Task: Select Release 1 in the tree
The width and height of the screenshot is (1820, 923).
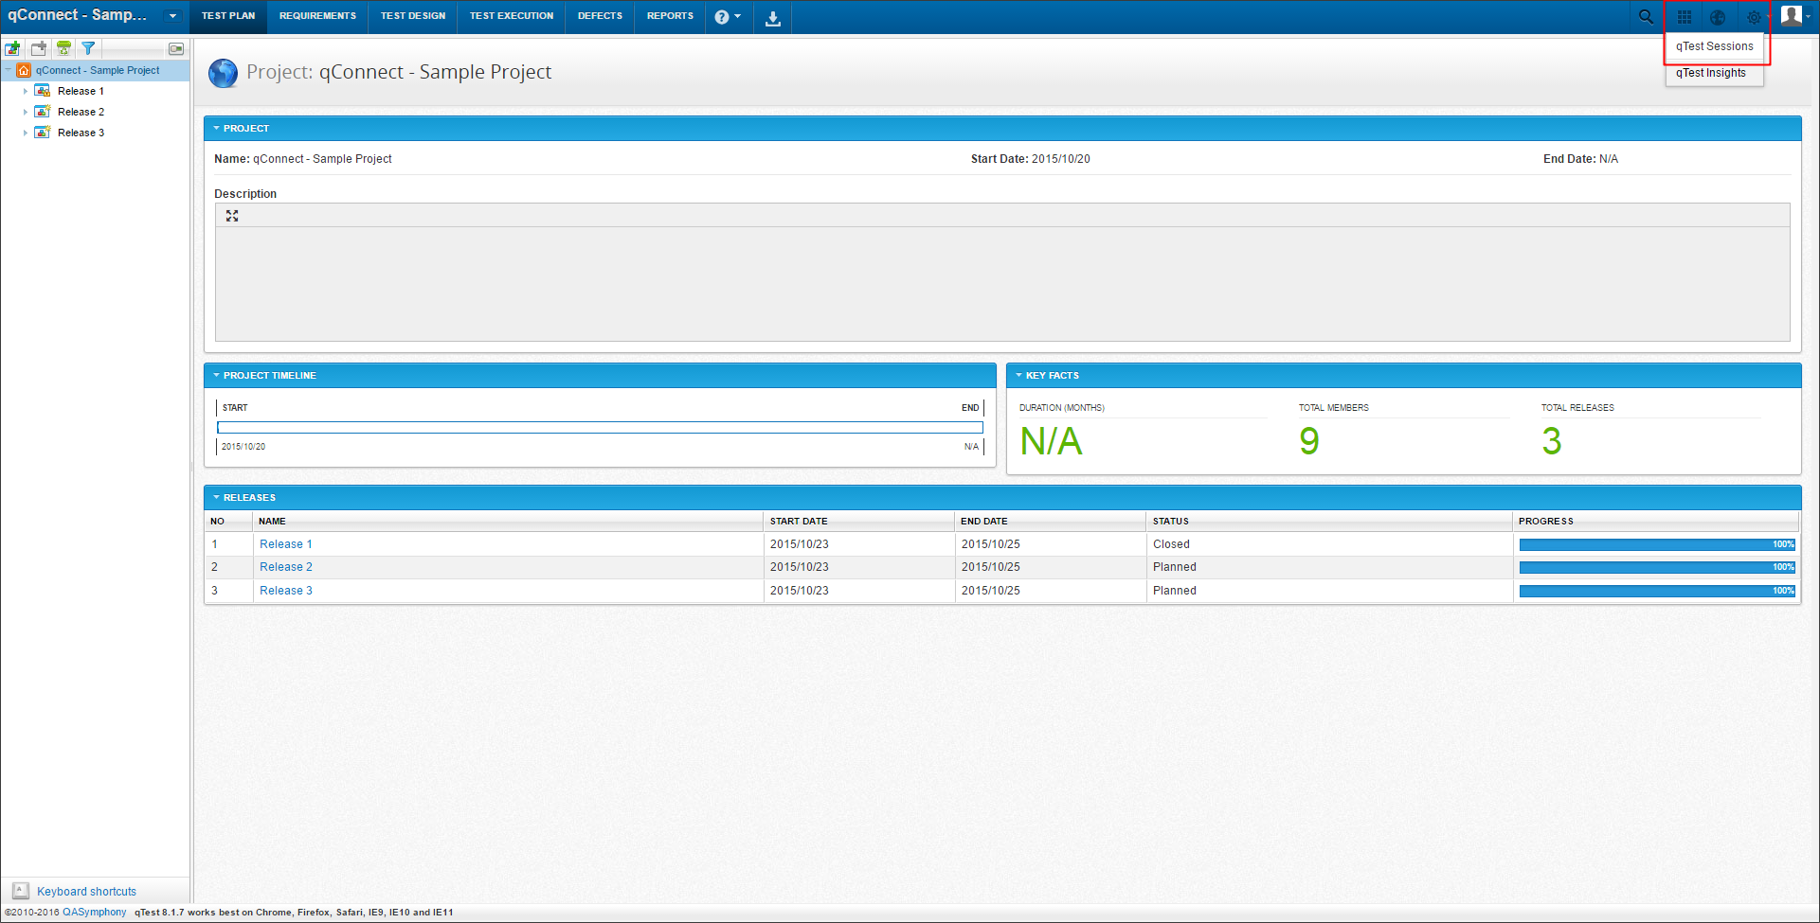Action: (81, 91)
